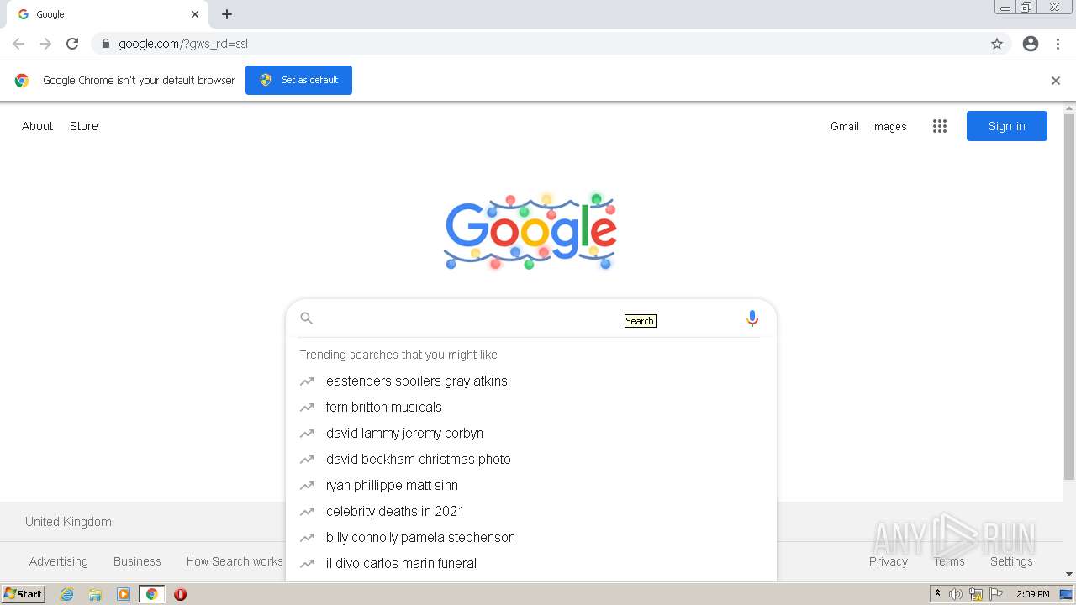Click the holiday Google doodle logo
1076x605 pixels.
(x=530, y=231)
